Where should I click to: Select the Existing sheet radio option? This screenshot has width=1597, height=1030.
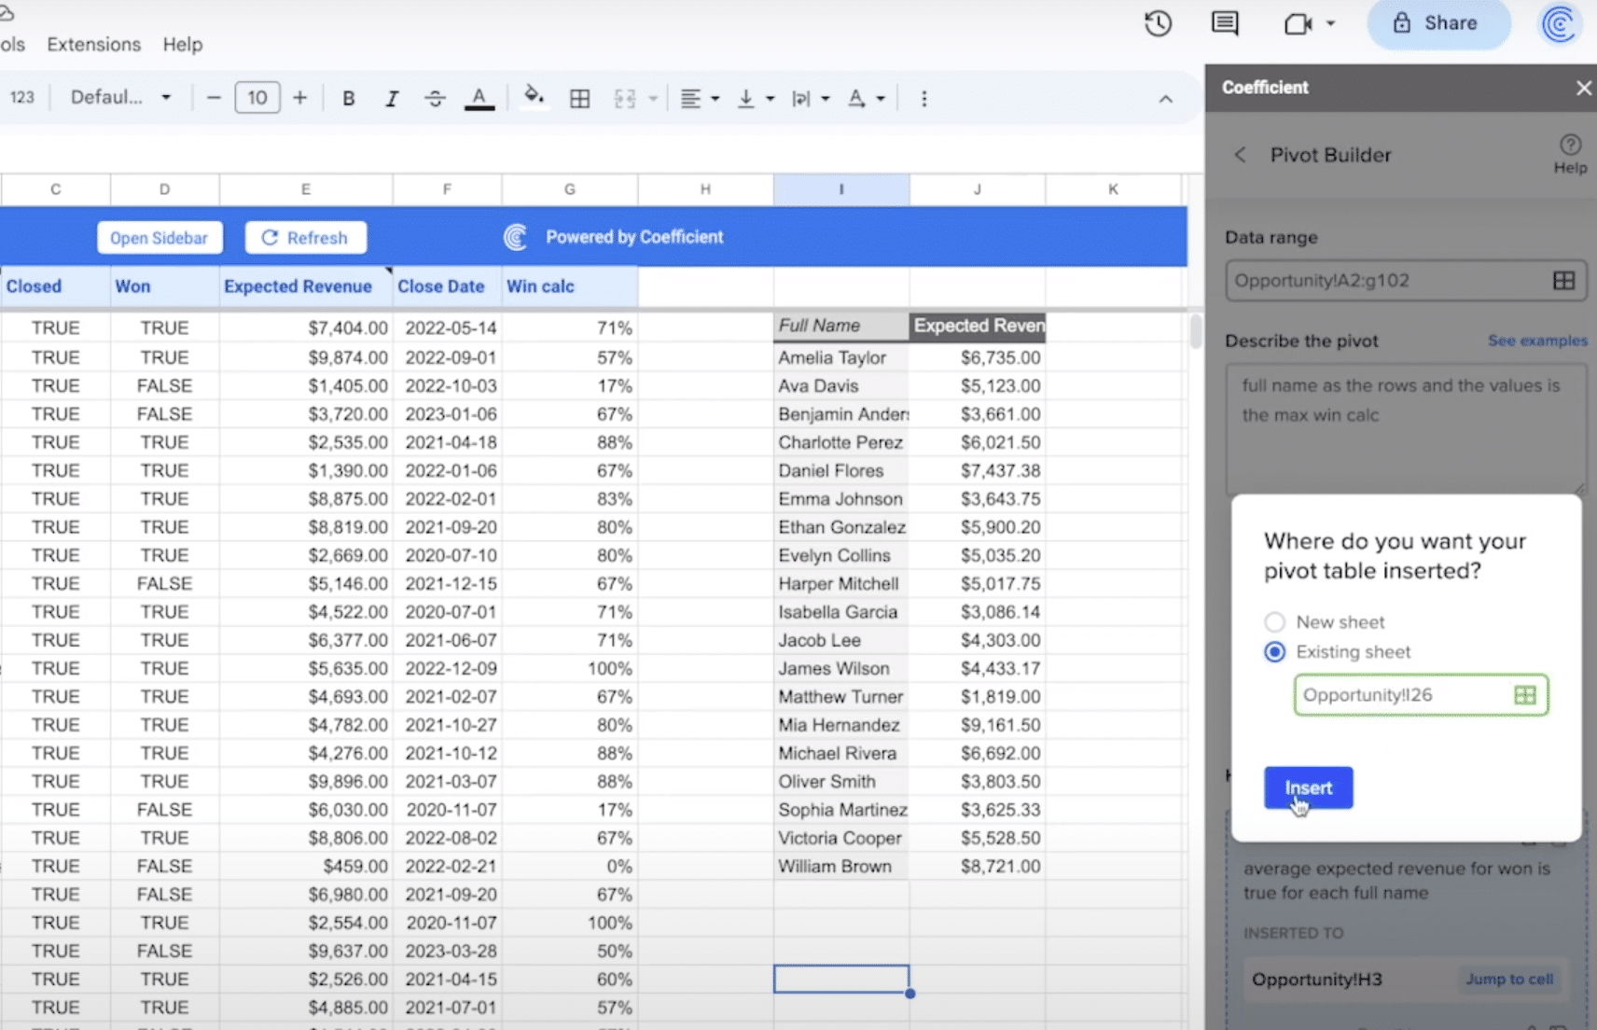(1274, 652)
